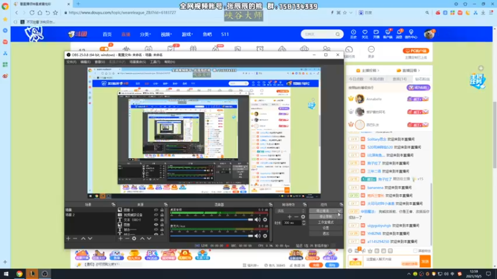This screenshot has width=497, height=279.
Task: Open Douyu home tab
Action: pyautogui.click(x=107, y=34)
